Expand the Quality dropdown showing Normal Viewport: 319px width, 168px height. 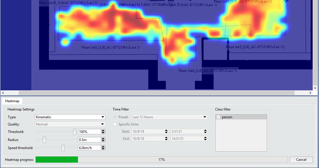70,124
